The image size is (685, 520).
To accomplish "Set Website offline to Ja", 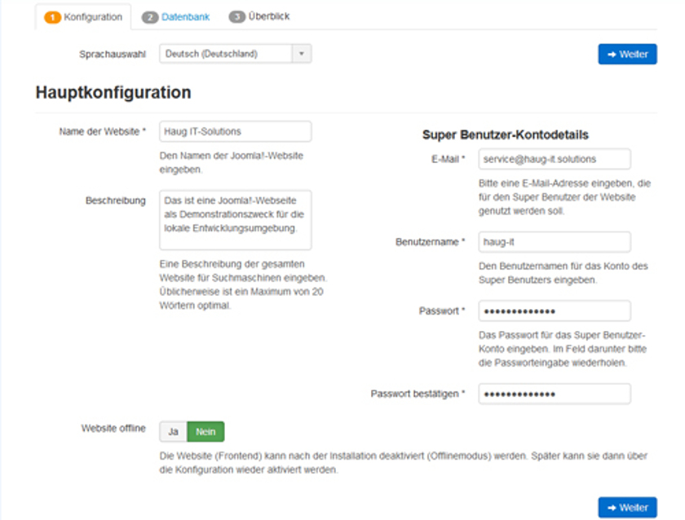I will pyautogui.click(x=173, y=432).
